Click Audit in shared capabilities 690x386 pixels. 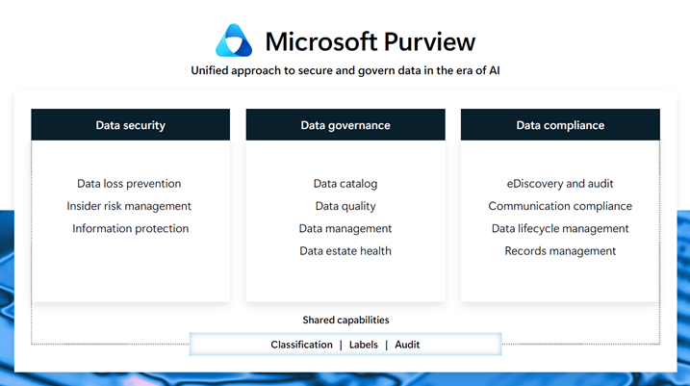(407, 345)
